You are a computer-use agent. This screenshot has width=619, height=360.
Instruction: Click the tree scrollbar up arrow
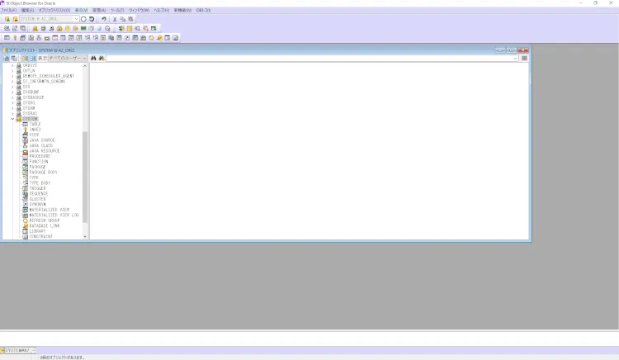point(85,65)
